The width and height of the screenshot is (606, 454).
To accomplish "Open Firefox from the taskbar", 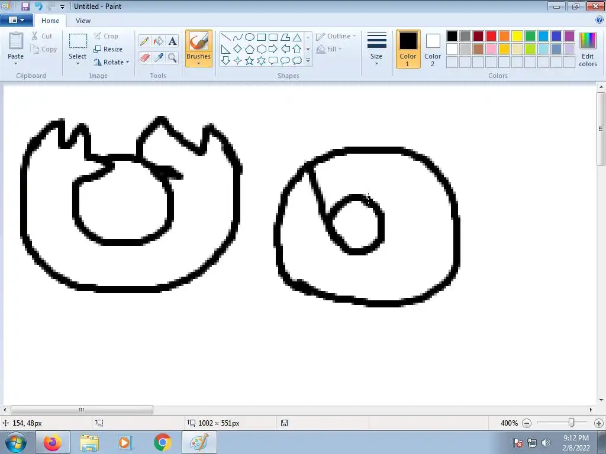I will pyautogui.click(x=53, y=442).
